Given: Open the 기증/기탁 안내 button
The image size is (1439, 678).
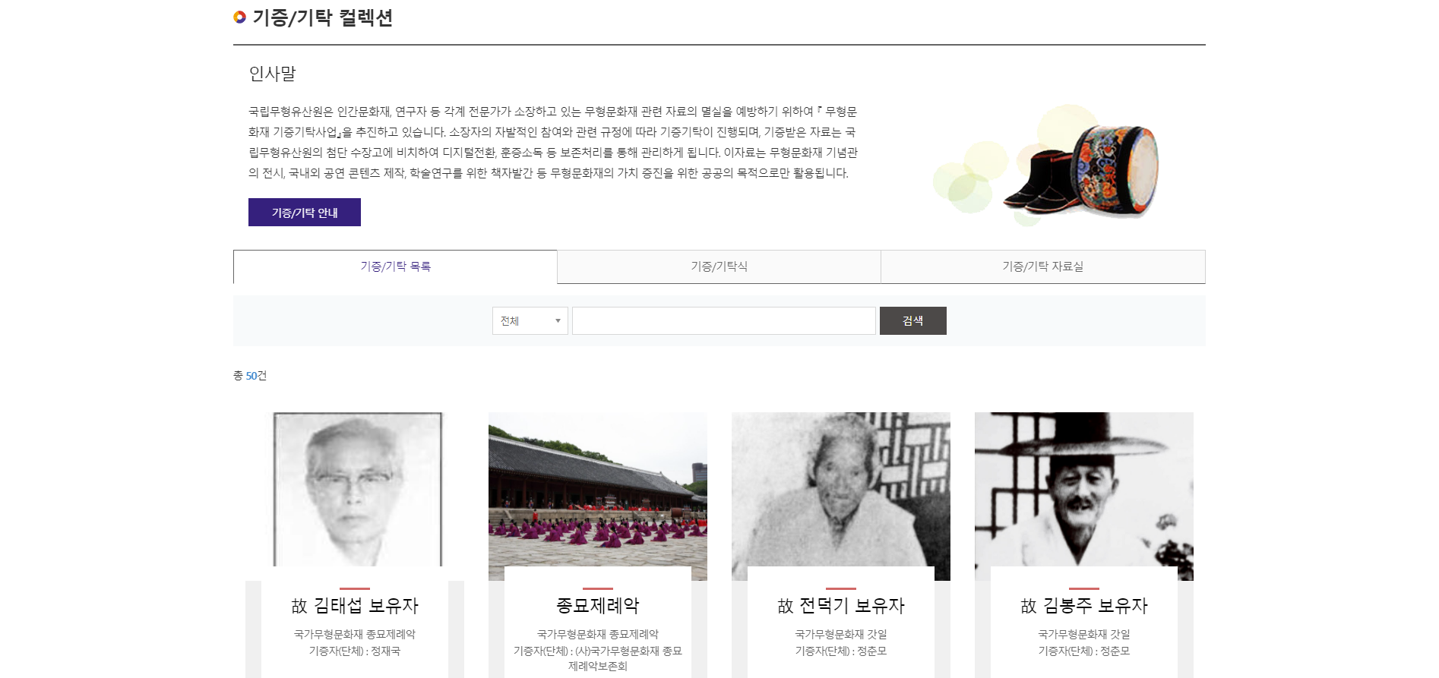Looking at the screenshot, I should tap(304, 213).
